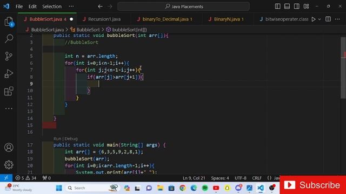Click the VS Code logo icon
The image size is (346, 194).
(x=6, y=6)
